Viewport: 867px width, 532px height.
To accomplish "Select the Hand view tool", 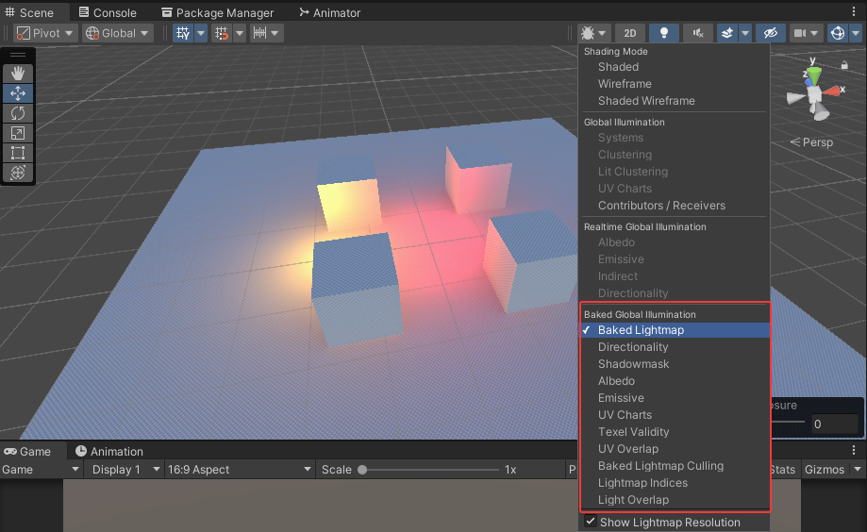I will 18,74.
